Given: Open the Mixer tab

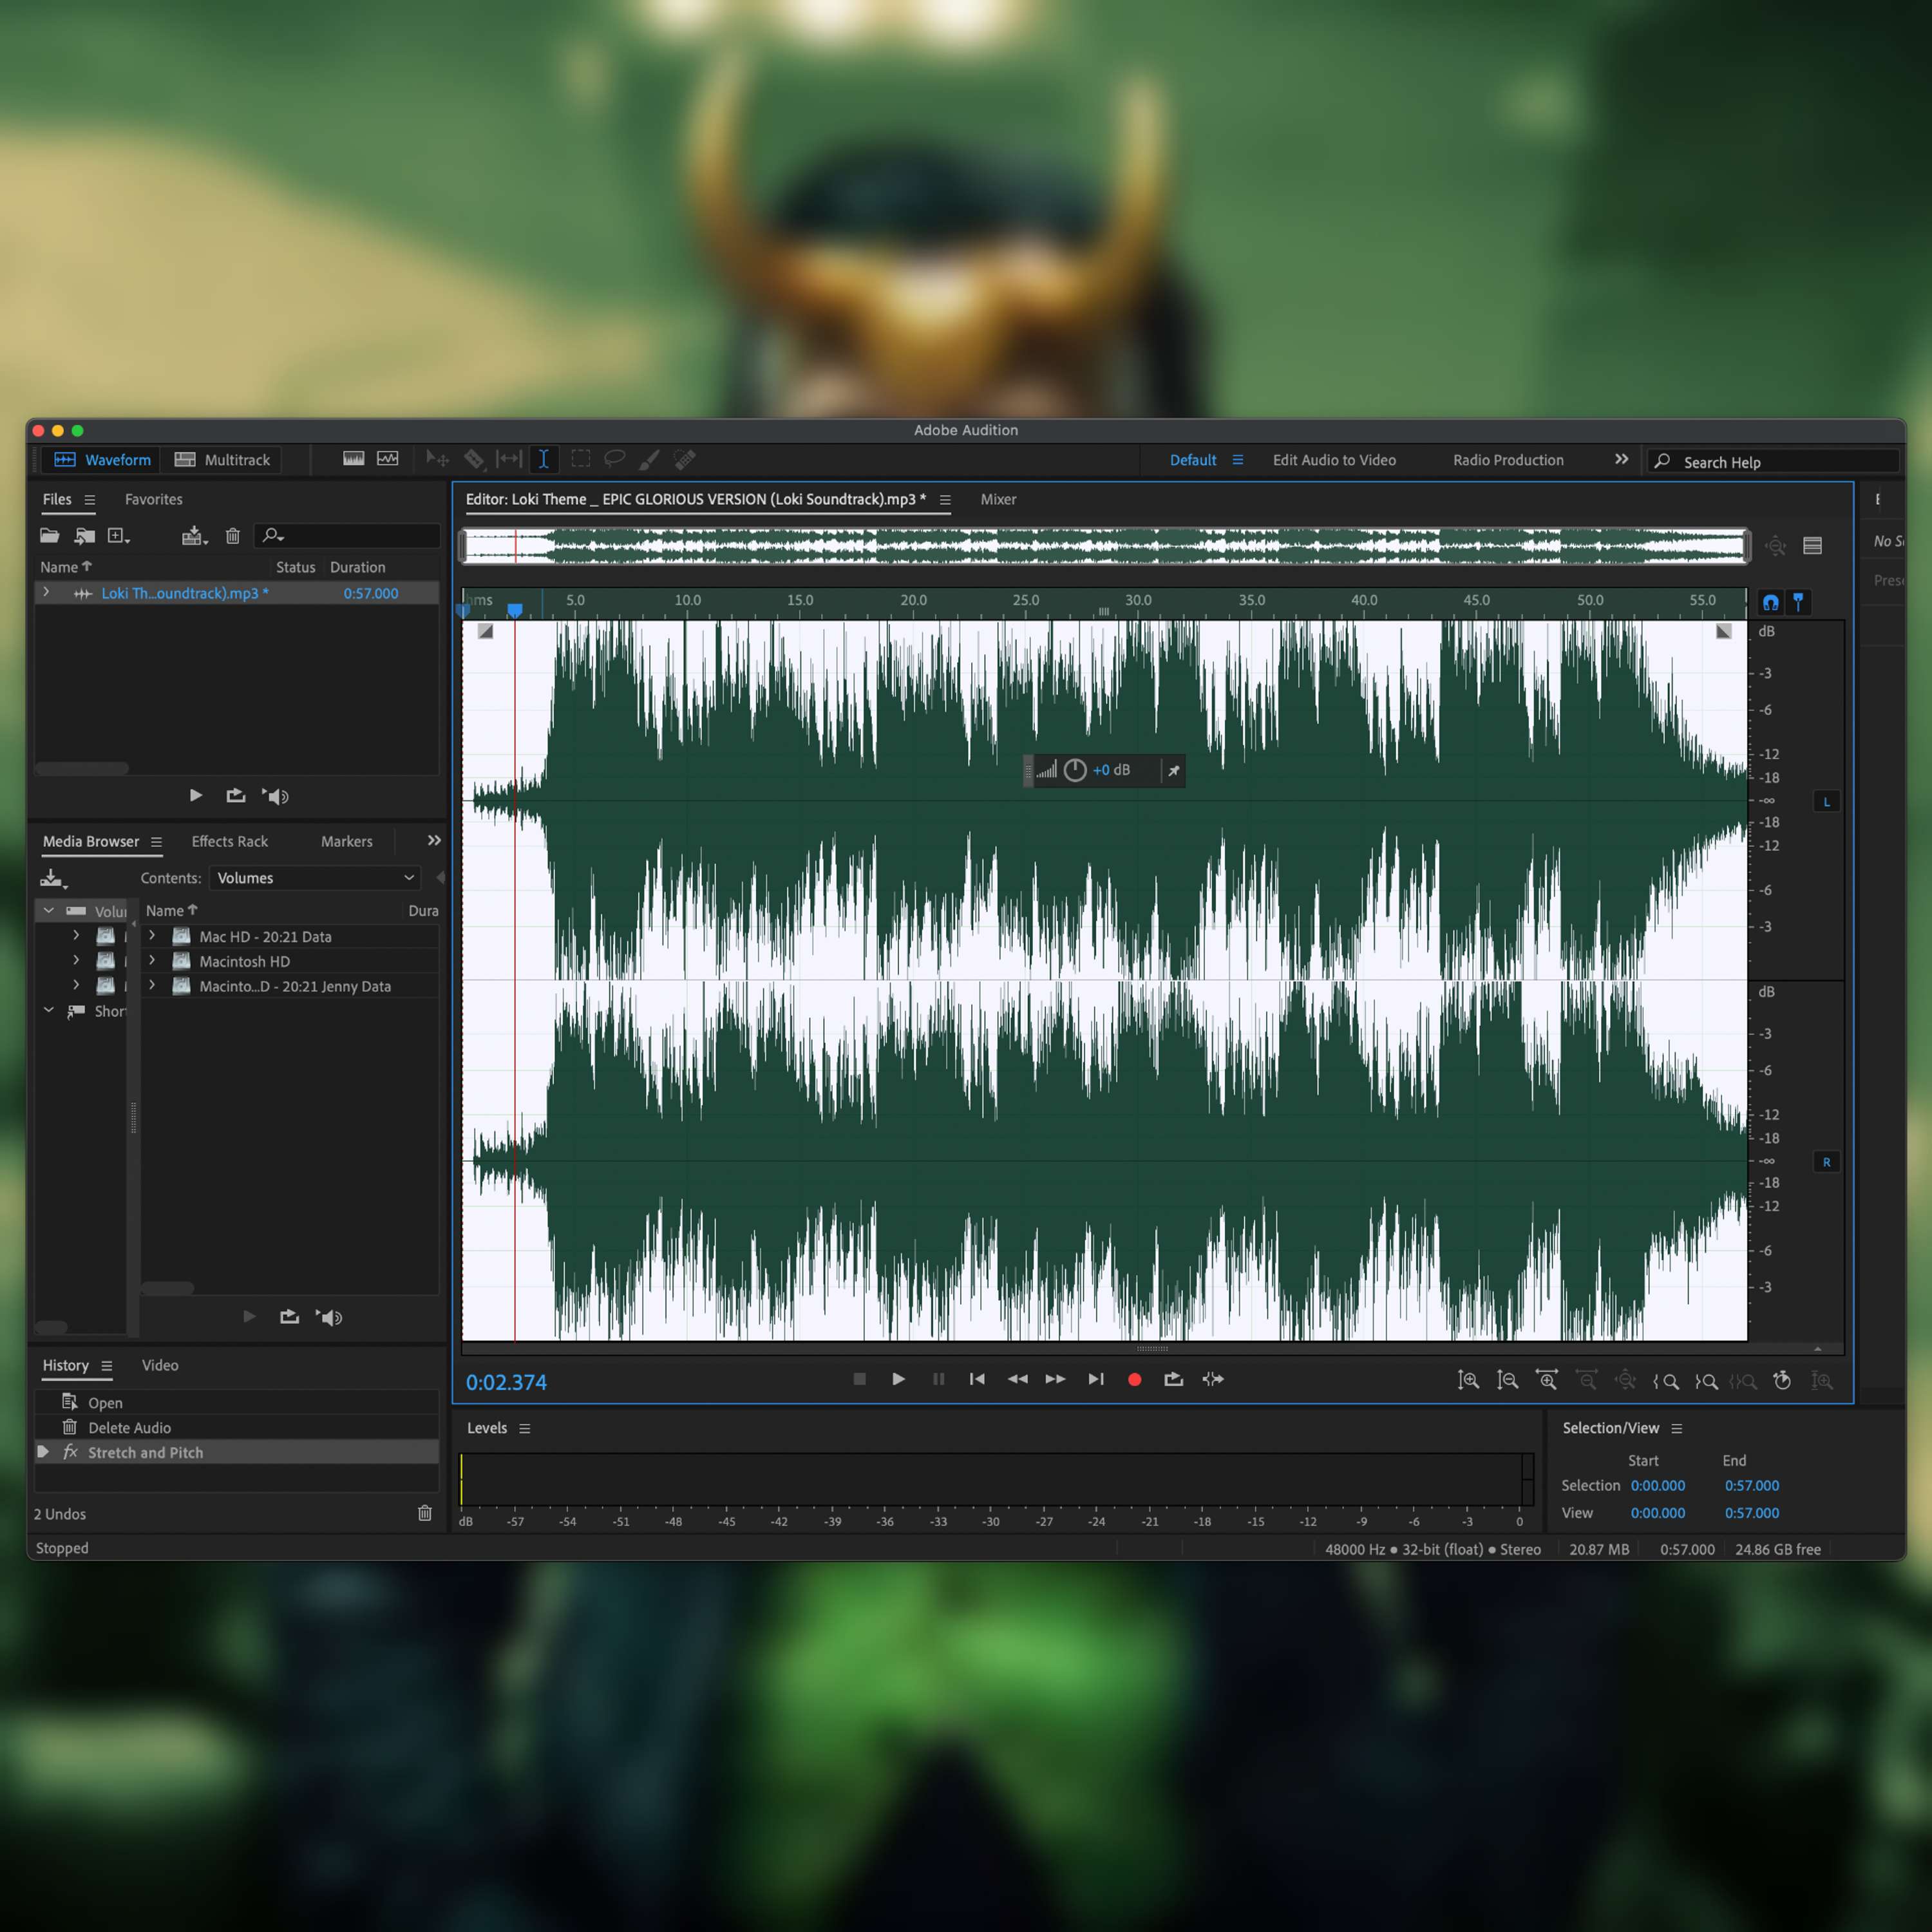Looking at the screenshot, I should click(x=998, y=499).
